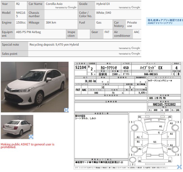Open the rear view car thumbnail
Screen dimensions: 183x172
17,127
